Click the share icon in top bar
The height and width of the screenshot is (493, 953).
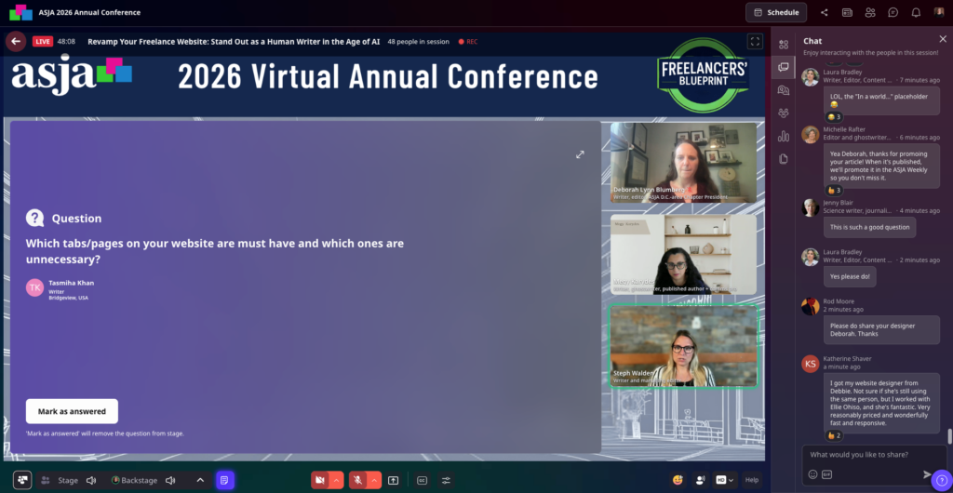[825, 12]
